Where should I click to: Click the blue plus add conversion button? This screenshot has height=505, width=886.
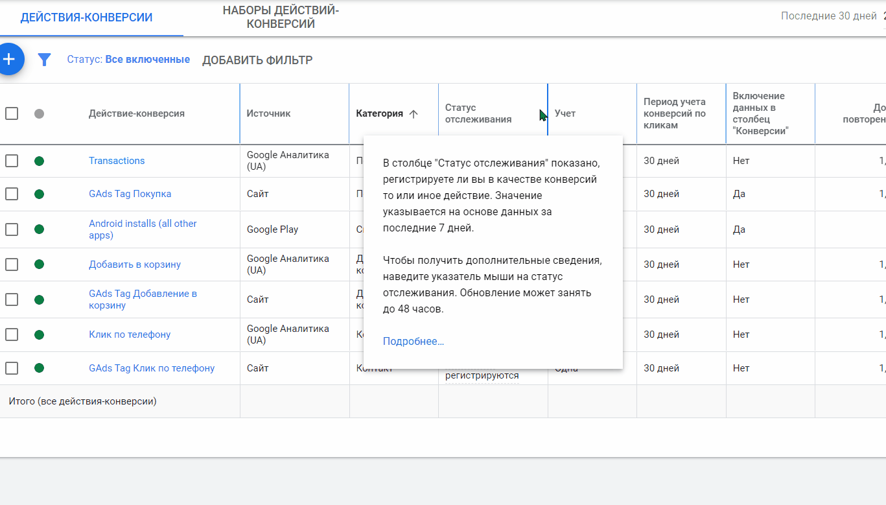9,59
